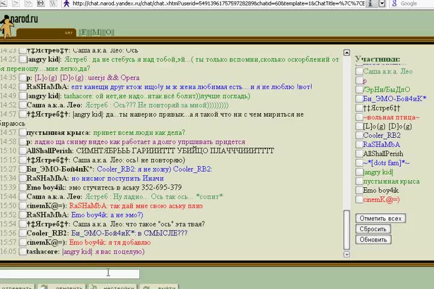Toggle checkbox beside RaSHaMbA's message at 15:27
The height and width of the screenshot is (289, 434).
[22, 179]
